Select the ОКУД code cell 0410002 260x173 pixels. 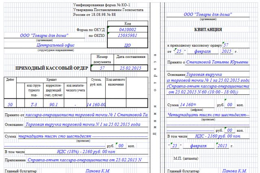pyautogui.click(x=128, y=30)
